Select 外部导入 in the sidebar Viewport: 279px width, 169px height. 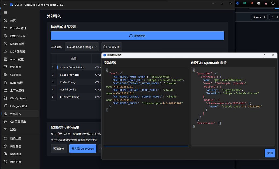20,114
